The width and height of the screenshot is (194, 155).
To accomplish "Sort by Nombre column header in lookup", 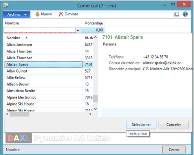I will [44, 38].
